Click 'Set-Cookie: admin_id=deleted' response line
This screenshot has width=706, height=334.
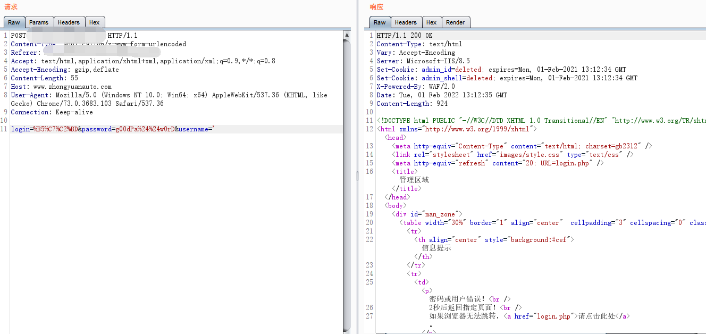click(x=501, y=70)
